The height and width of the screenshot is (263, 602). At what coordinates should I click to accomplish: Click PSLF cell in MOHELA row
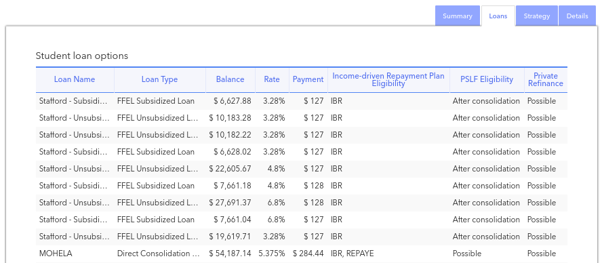(x=467, y=254)
